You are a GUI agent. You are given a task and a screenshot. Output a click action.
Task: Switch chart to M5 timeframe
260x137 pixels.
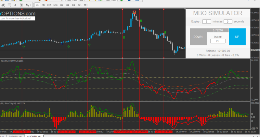coord(43,5)
